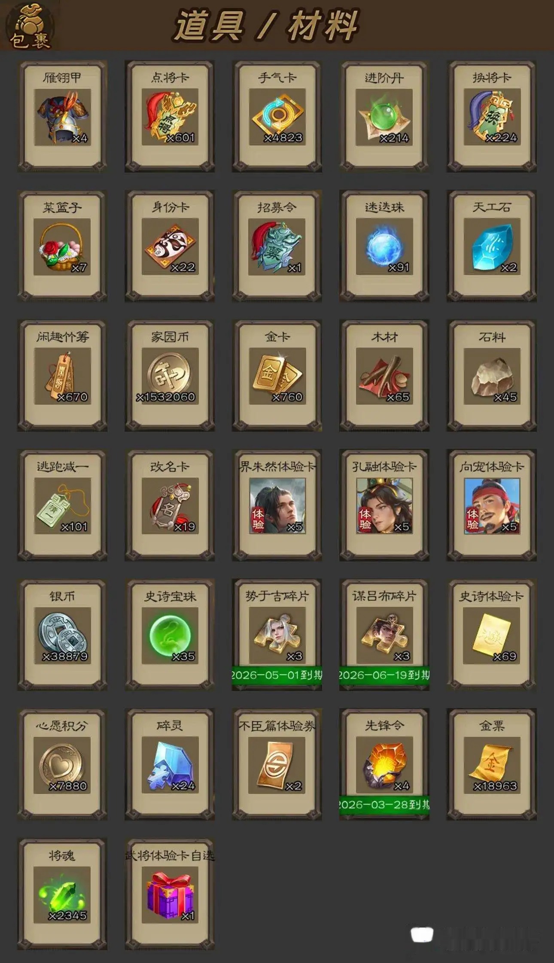Select the 家园币 coin item
Image resolution: width=554 pixels, height=963 pixels.
[170, 376]
